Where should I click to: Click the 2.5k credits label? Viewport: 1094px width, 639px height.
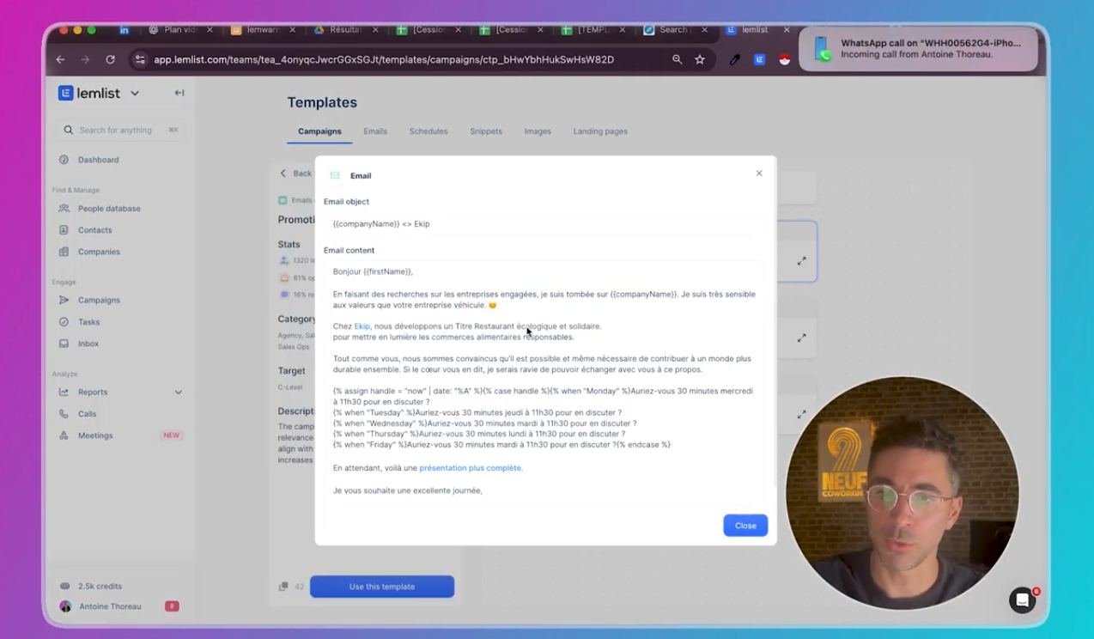pos(100,586)
